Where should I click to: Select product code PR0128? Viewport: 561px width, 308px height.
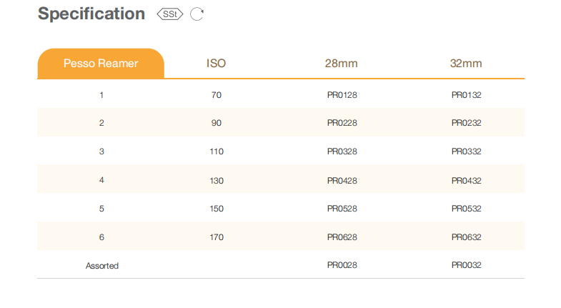point(342,94)
